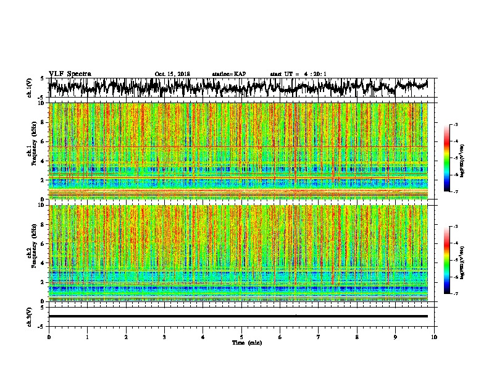Click inside the ch.1 spectrogram panel

[x=238, y=151]
